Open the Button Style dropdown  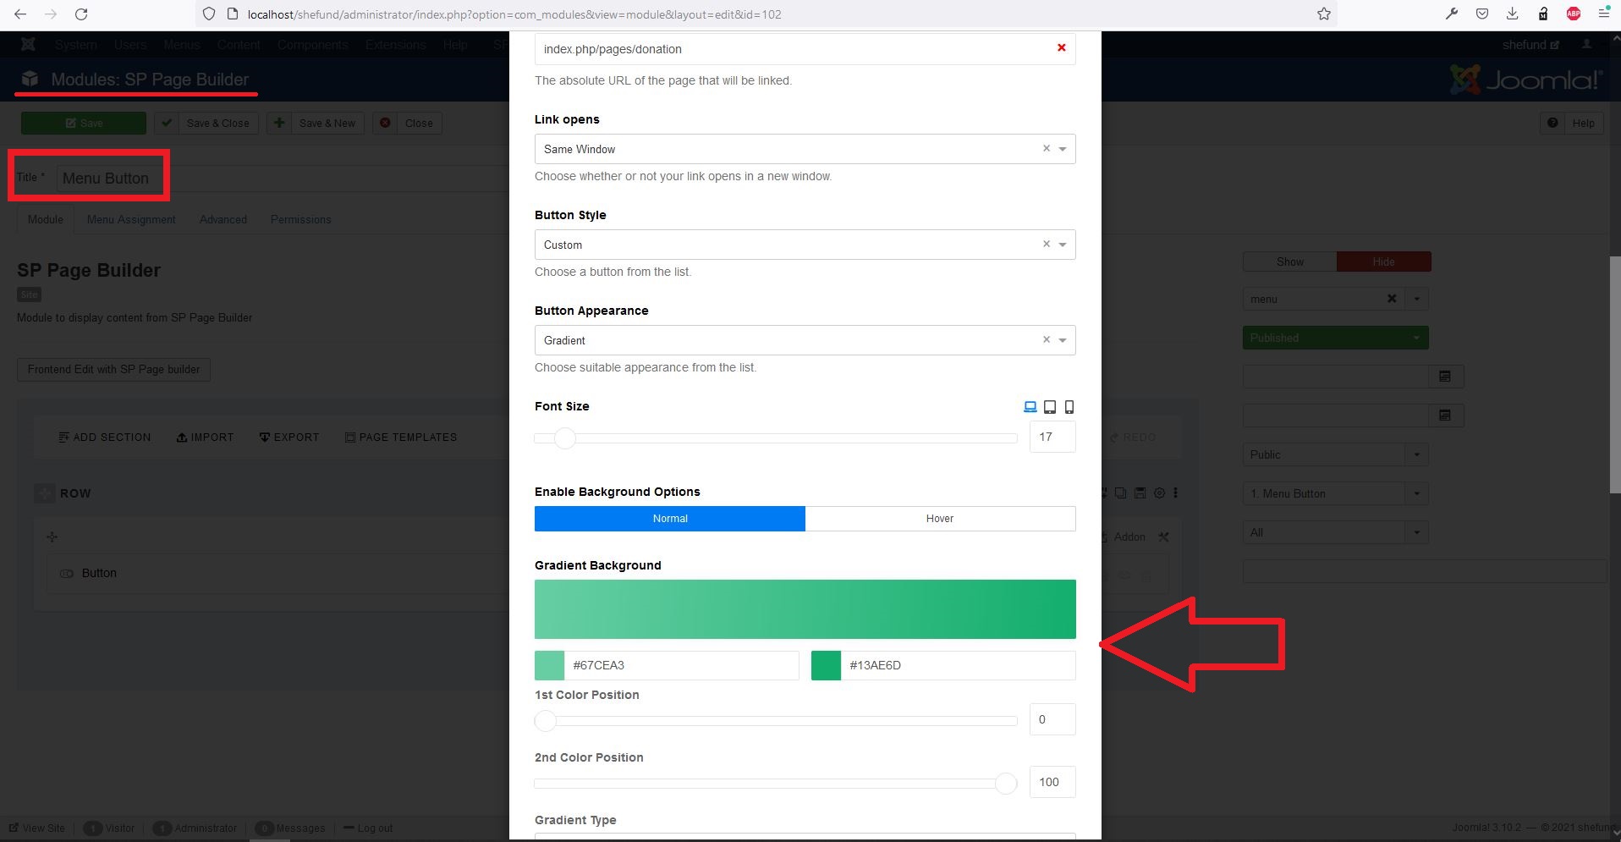click(1063, 245)
